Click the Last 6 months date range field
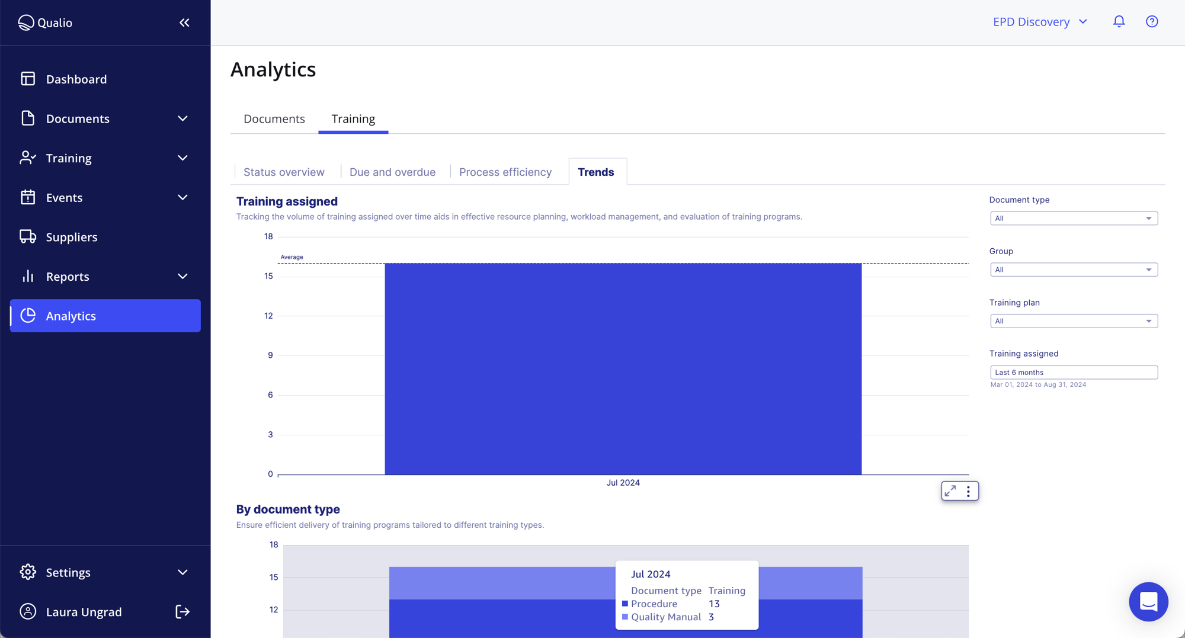The image size is (1185, 638). coord(1073,372)
